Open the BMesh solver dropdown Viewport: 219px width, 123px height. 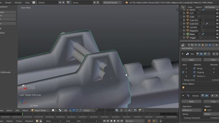point(211,114)
